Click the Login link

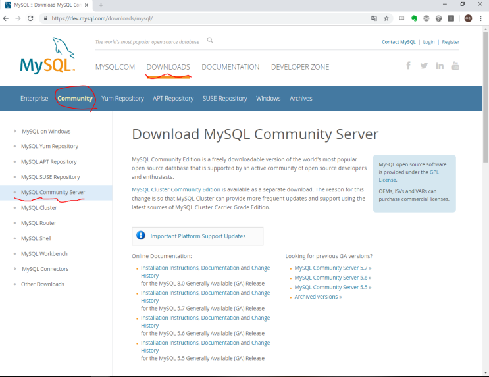pos(428,42)
